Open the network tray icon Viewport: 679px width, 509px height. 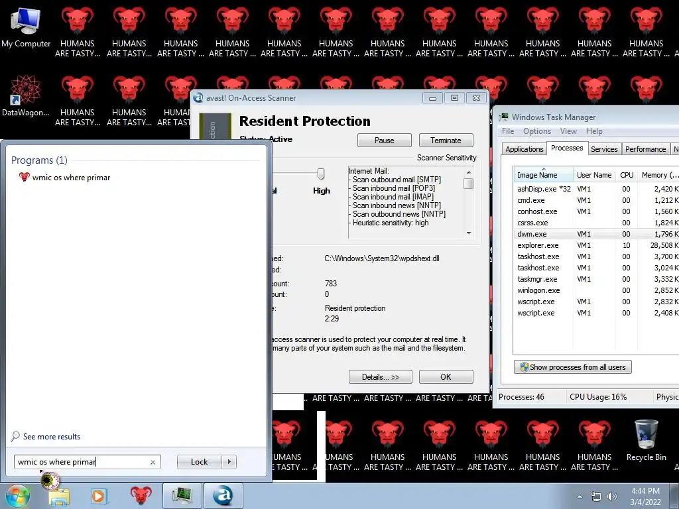click(x=596, y=496)
